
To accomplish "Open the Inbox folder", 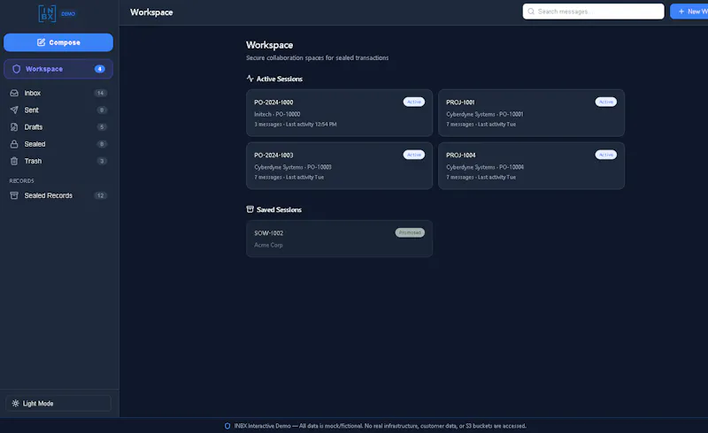I will point(58,93).
